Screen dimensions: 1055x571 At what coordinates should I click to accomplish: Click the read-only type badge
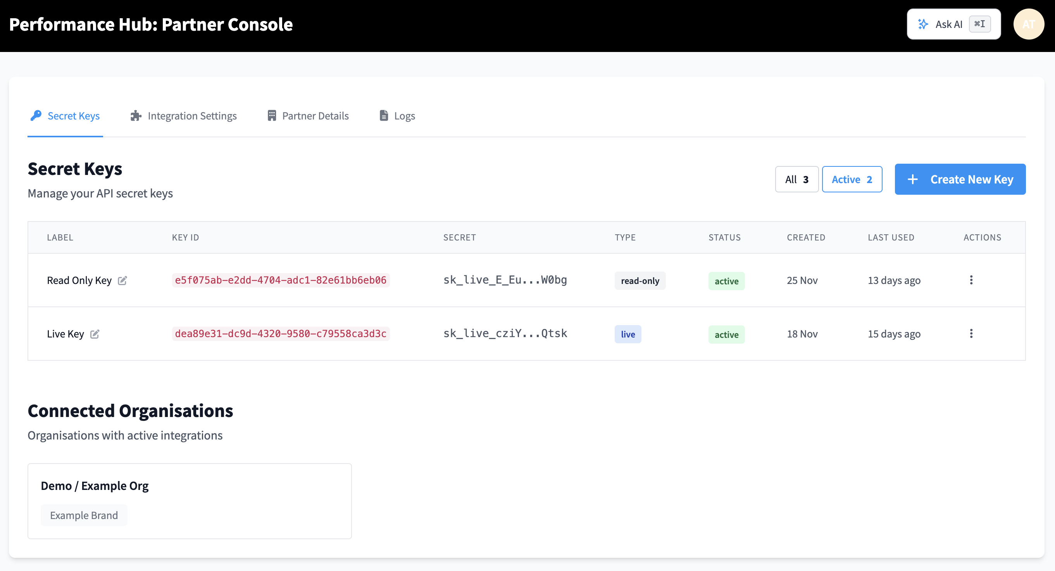click(640, 281)
